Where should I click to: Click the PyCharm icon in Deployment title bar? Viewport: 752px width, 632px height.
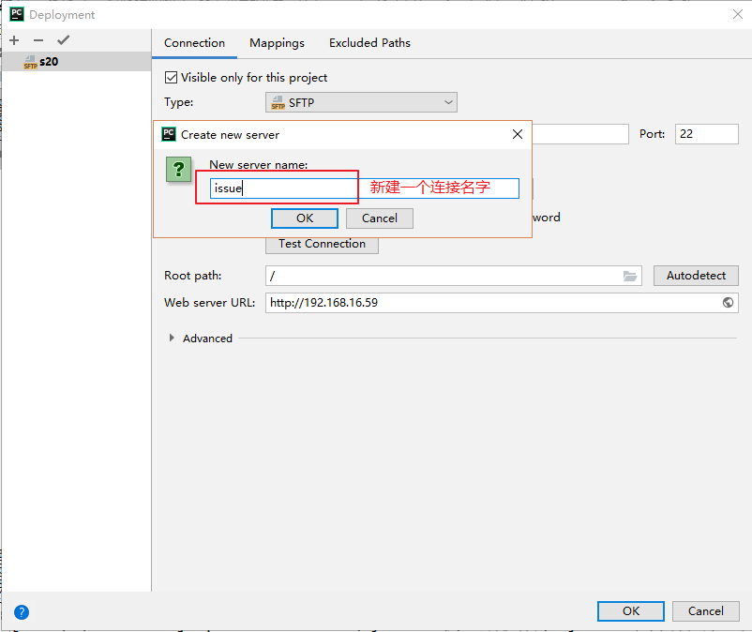(17, 14)
